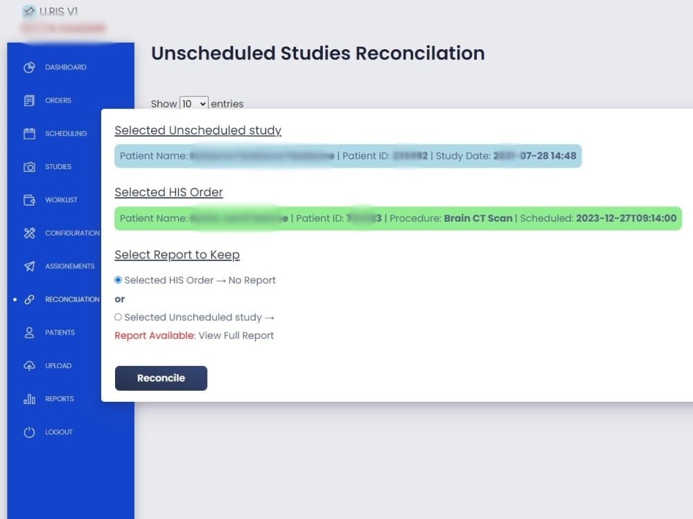Click the Upload cloud icon
The image size is (693, 519).
[29, 365]
